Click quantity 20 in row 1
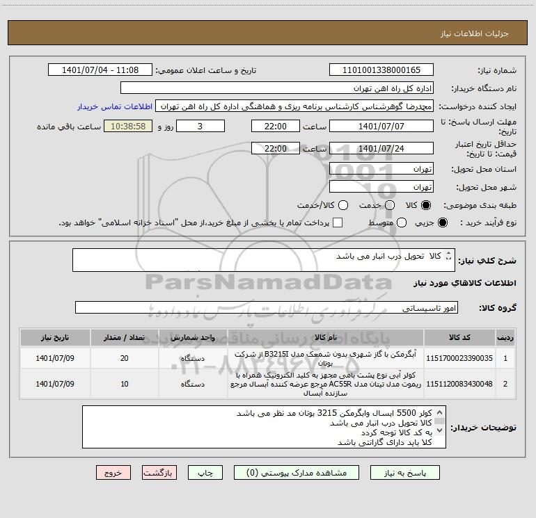 click(x=125, y=358)
